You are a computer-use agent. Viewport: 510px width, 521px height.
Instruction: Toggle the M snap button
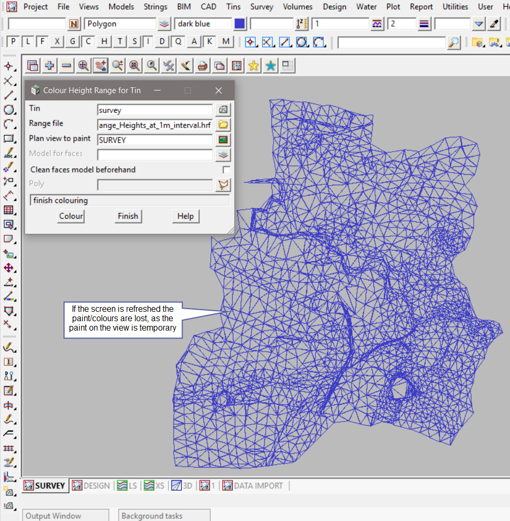point(225,42)
